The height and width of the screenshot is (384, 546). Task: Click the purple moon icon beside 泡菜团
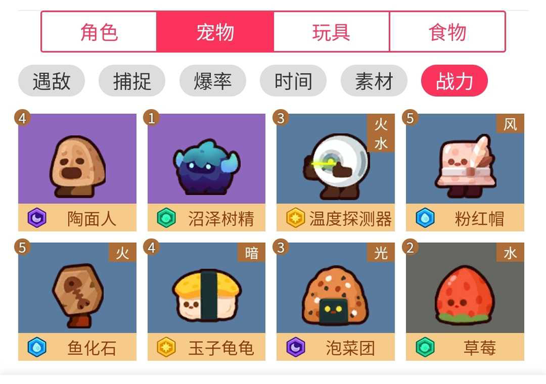[x=296, y=347]
